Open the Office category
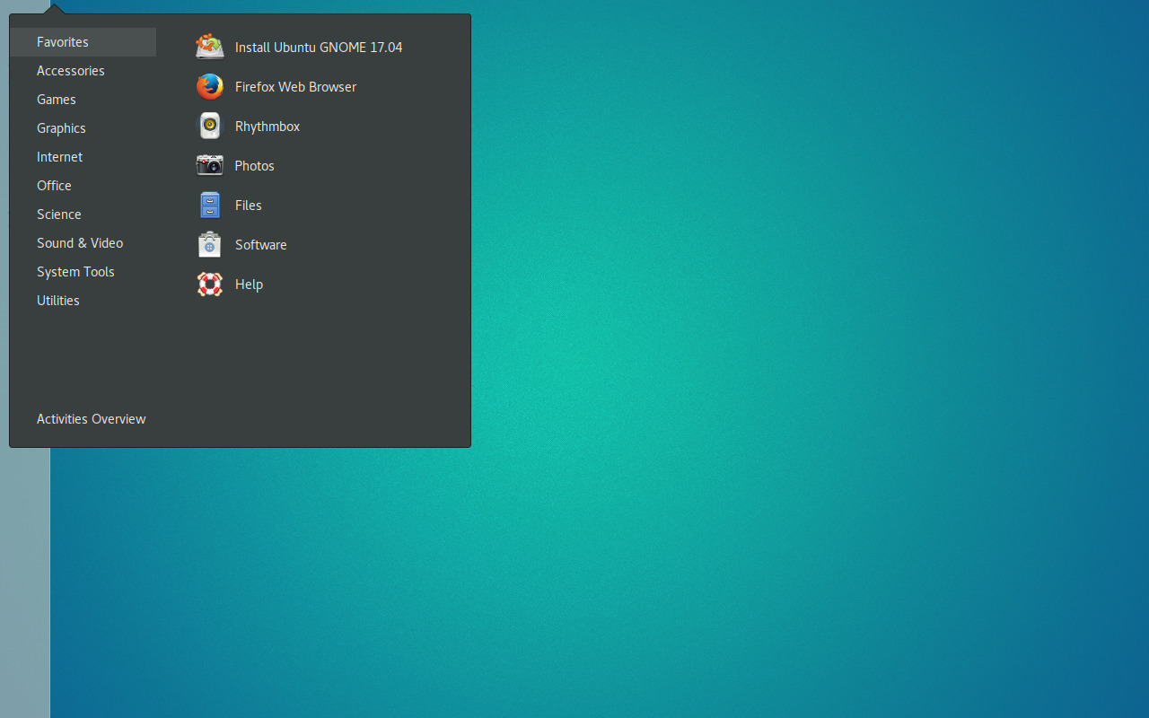1149x718 pixels. (54, 185)
